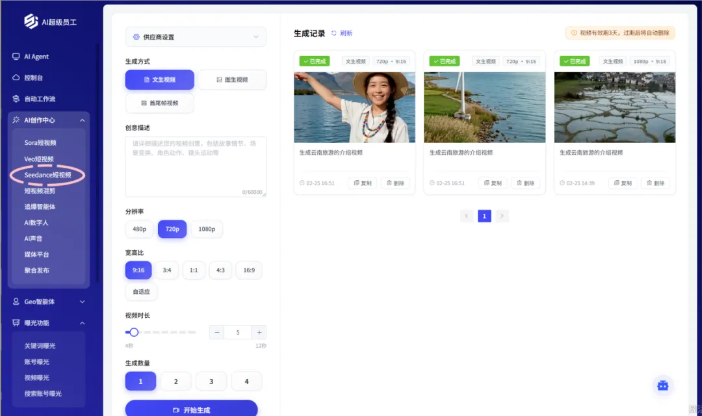This screenshot has height=416, width=702.
Task: Delete the 02-25 14:39 record
Action: (655, 183)
